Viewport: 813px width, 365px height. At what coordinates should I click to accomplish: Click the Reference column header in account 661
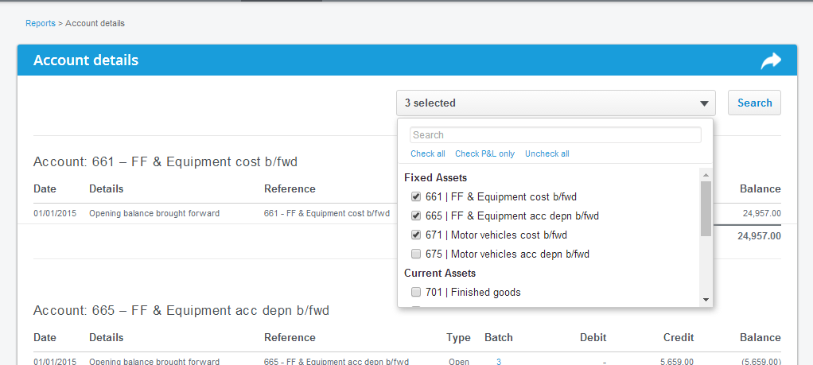(x=290, y=188)
